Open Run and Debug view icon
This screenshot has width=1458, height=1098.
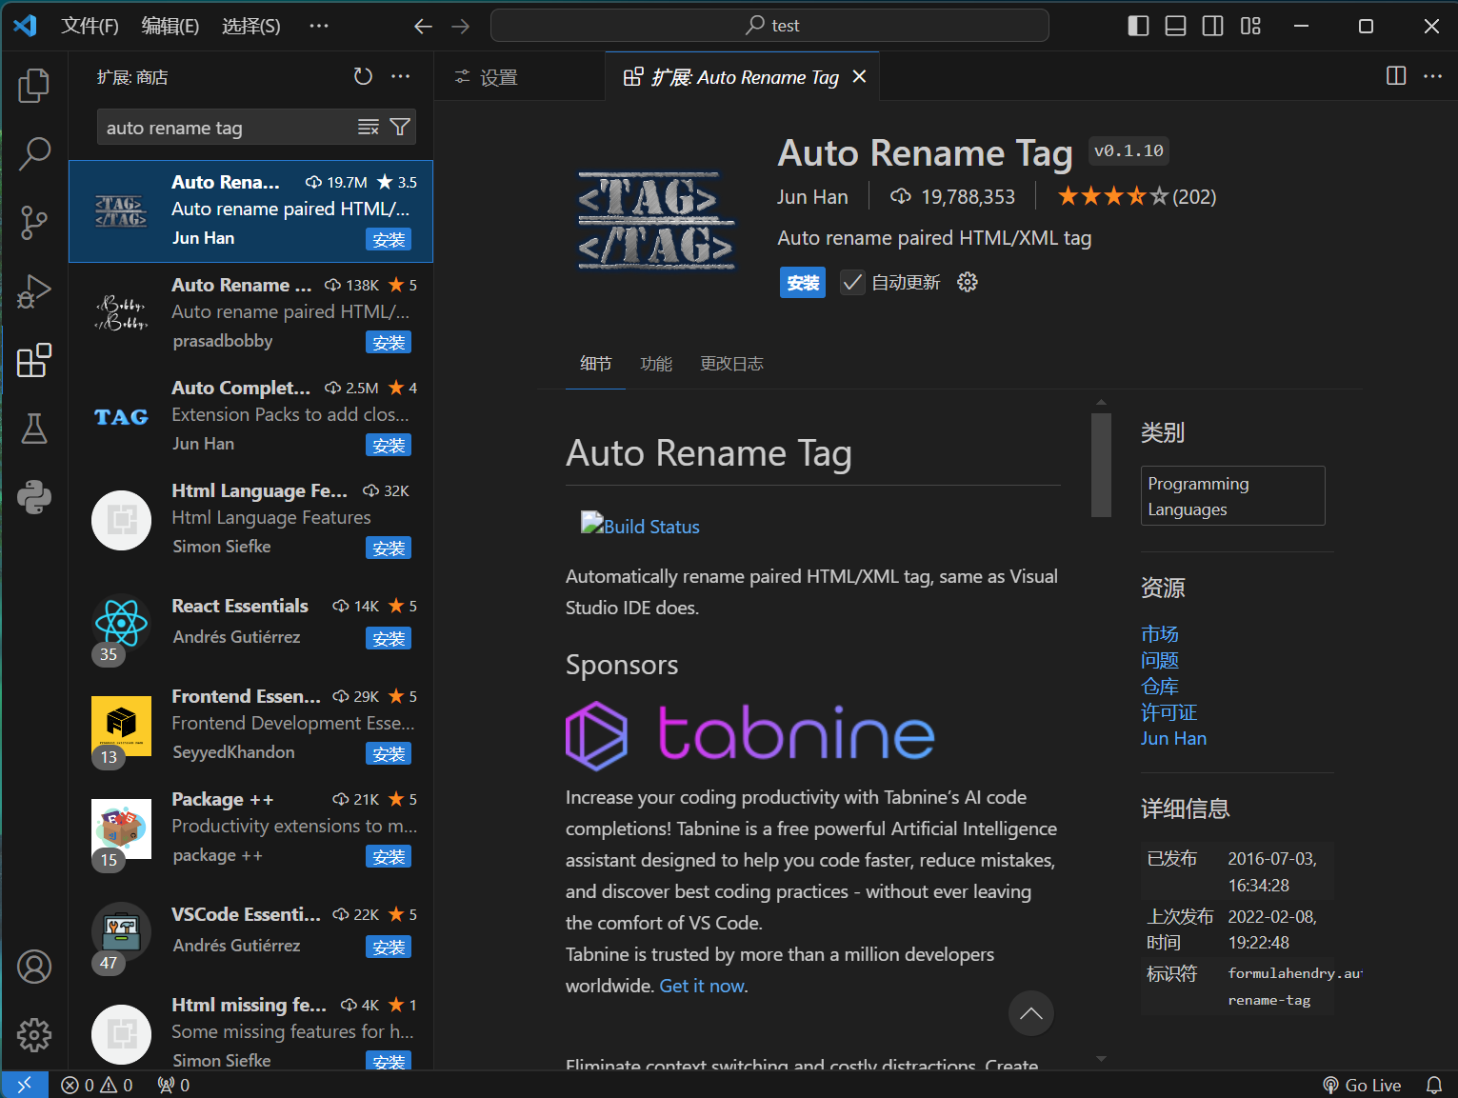tap(34, 290)
